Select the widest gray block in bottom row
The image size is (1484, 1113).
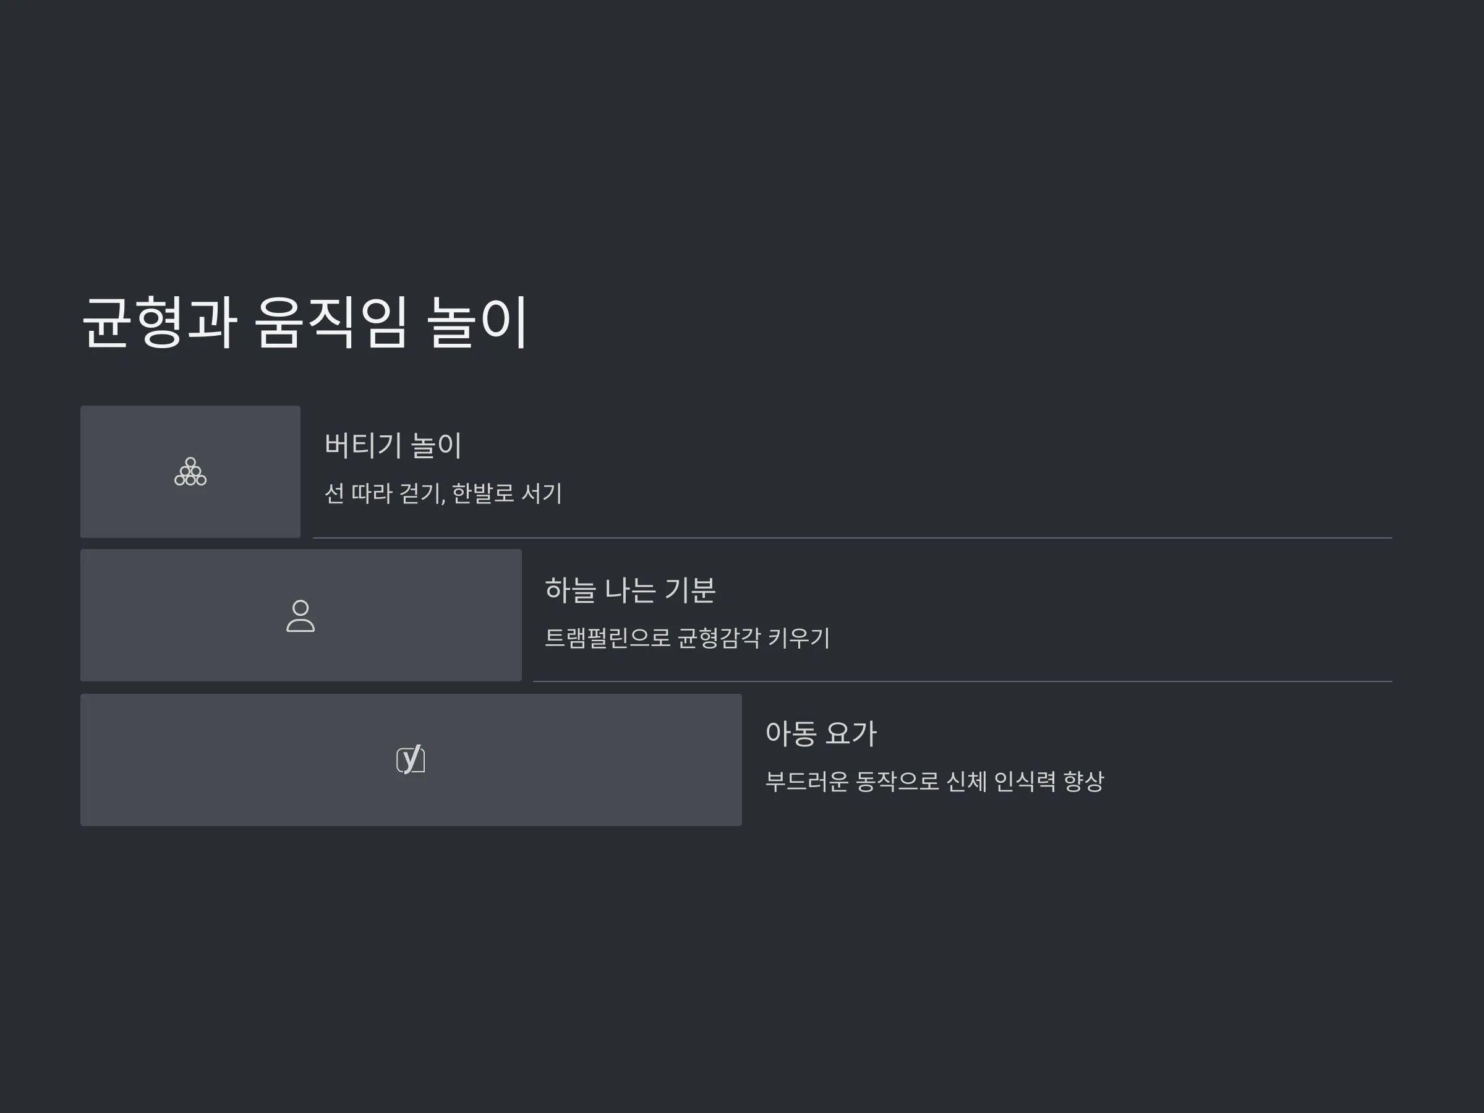(411, 760)
